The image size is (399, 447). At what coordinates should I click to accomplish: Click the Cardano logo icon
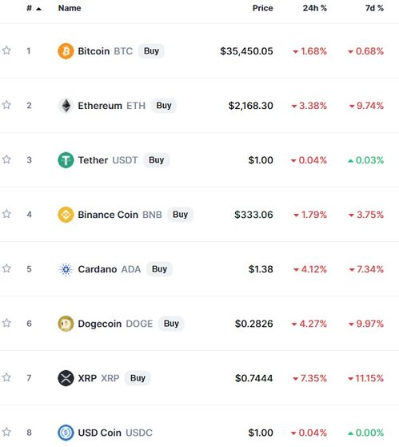(66, 269)
